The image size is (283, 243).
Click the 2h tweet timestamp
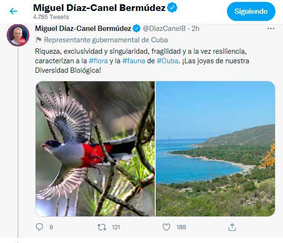[x=195, y=29]
